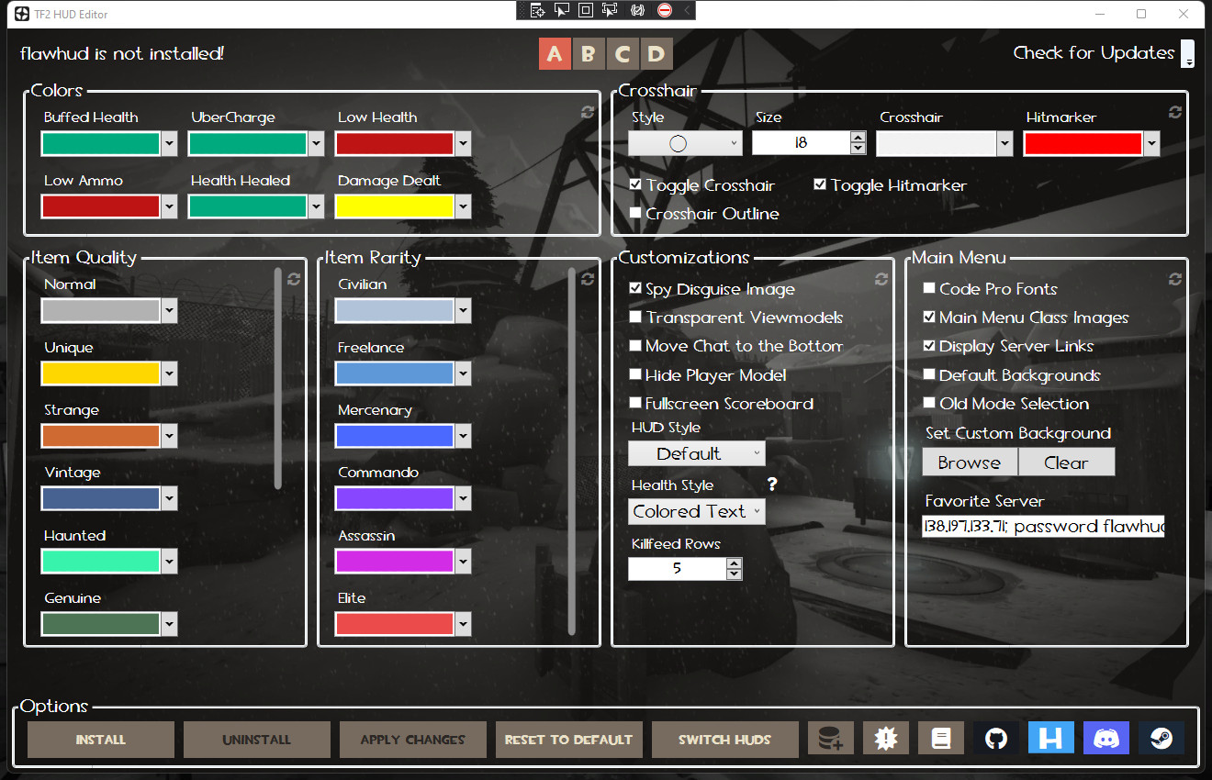Open the HUD Style dropdown
The height and width of the screenshot is (780, 1212).
click(696, 452)
